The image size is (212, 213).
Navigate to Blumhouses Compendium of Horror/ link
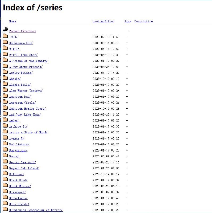(x=36, y=210)
